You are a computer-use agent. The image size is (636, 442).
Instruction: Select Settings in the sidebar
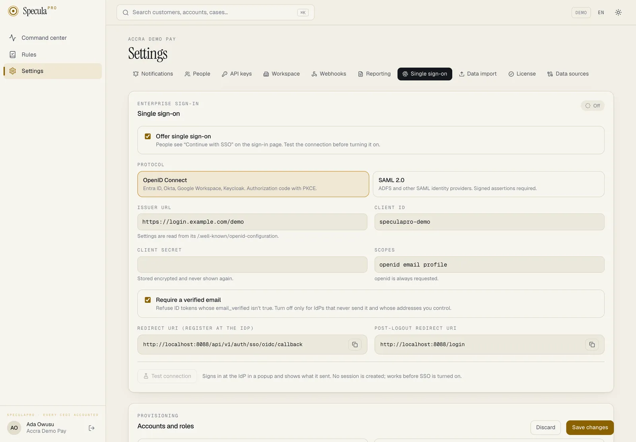pyautogui.click(x=52, y=71)
